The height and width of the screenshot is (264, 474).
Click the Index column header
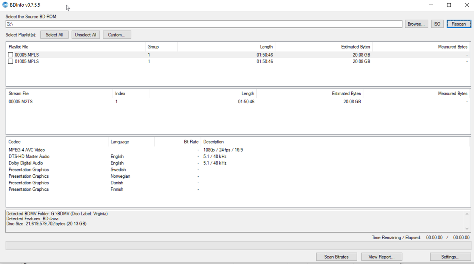(x=131, y=93)
